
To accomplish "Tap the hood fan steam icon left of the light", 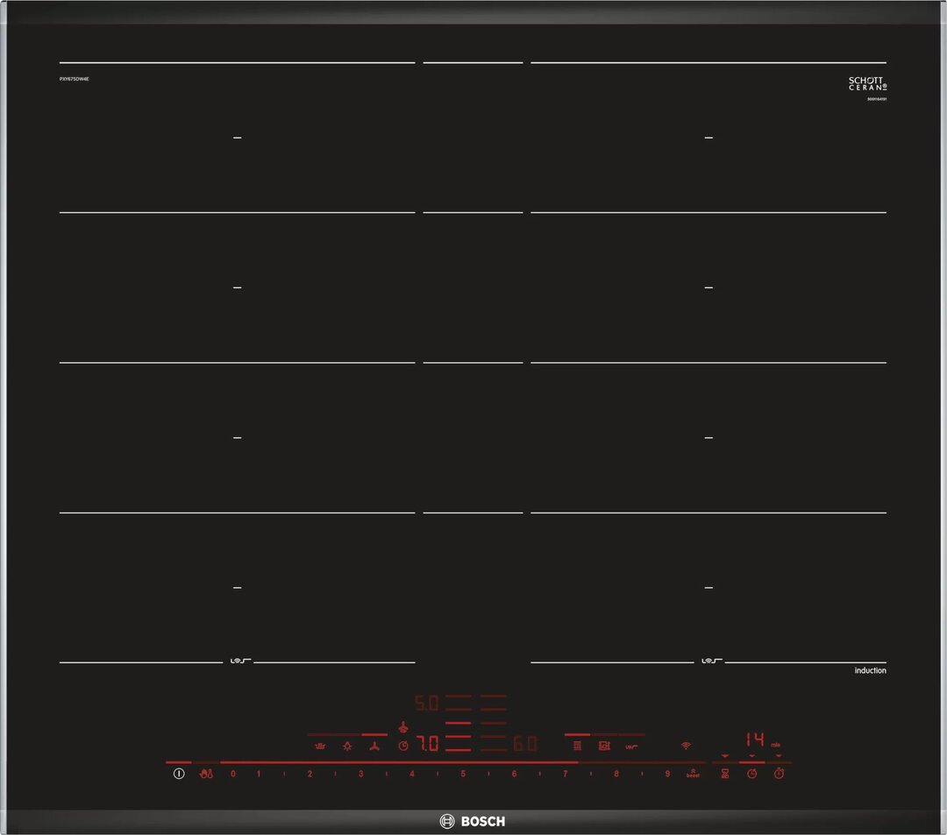I will [x=320, y=747].
